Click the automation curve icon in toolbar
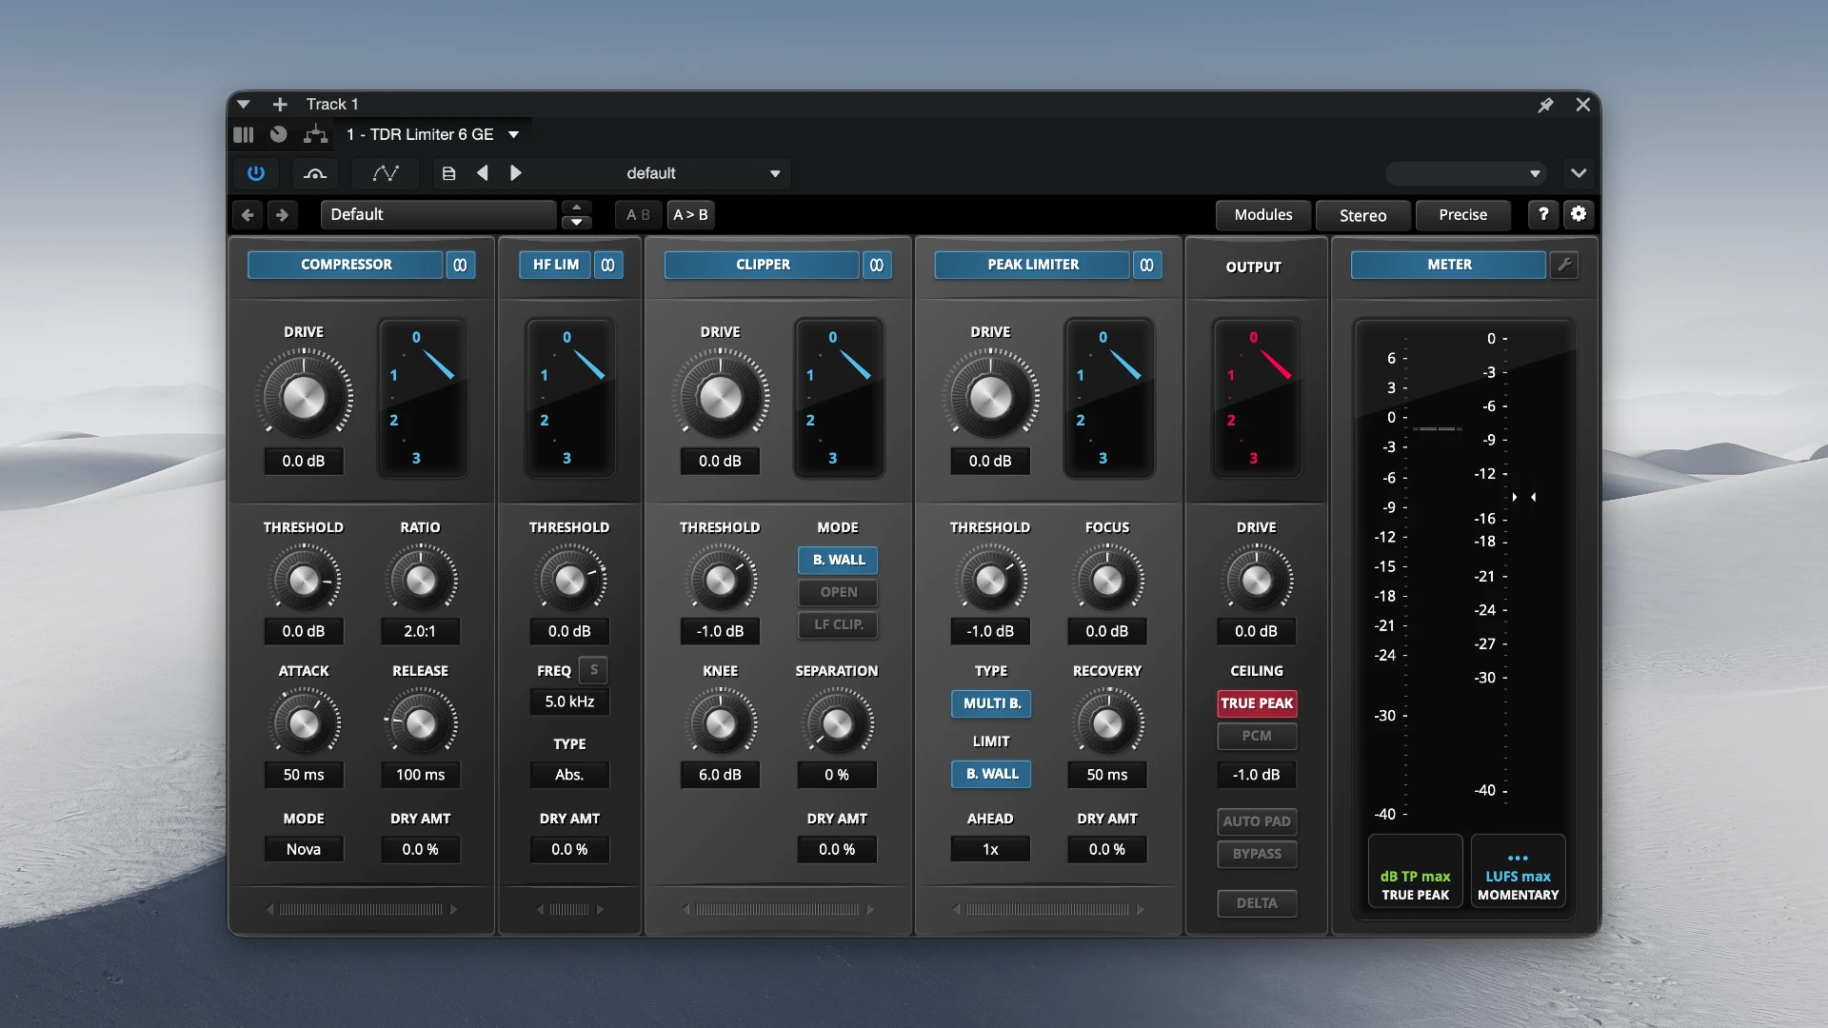Viewport: 1828px width, 1028px height. pos(386,173)
